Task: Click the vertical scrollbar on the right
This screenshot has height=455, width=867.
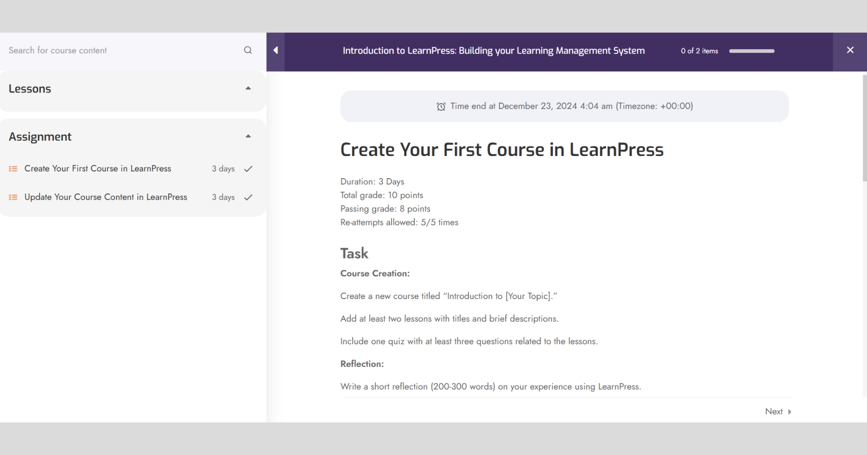Action: (864, 128)
